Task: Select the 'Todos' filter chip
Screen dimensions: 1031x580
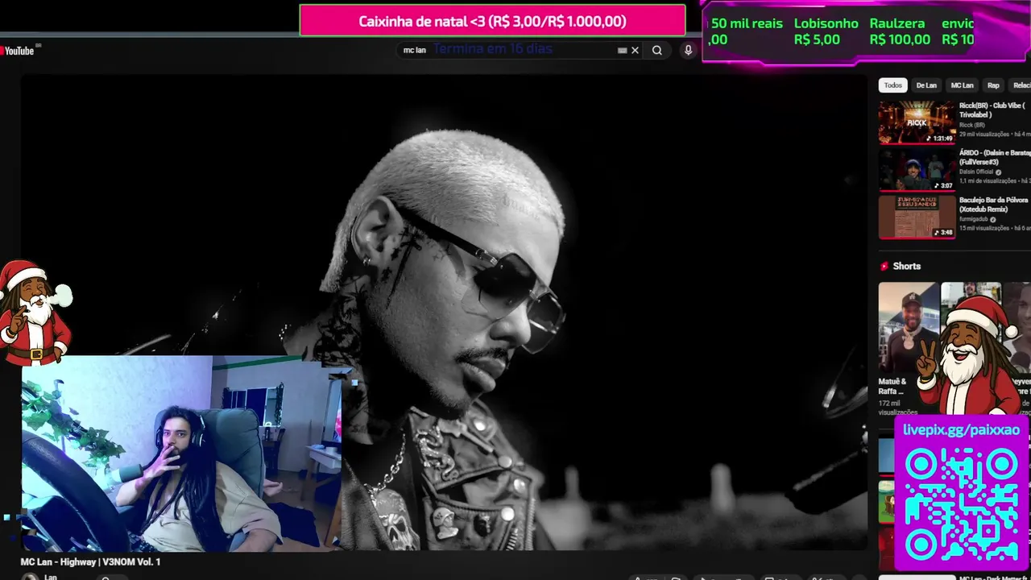Action: point(893,85)
